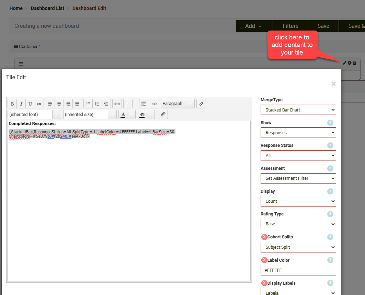The image size is (365, 295).
Task: Open the MergeType dropdown
Action: (298, 110)
